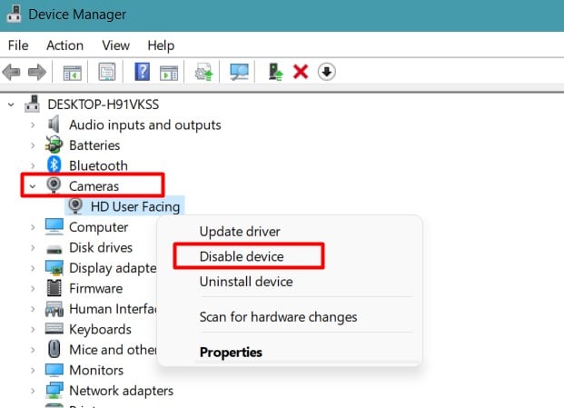
Task: Expand the Human Interface Devices chevron
Action: [x=33, y=309]
